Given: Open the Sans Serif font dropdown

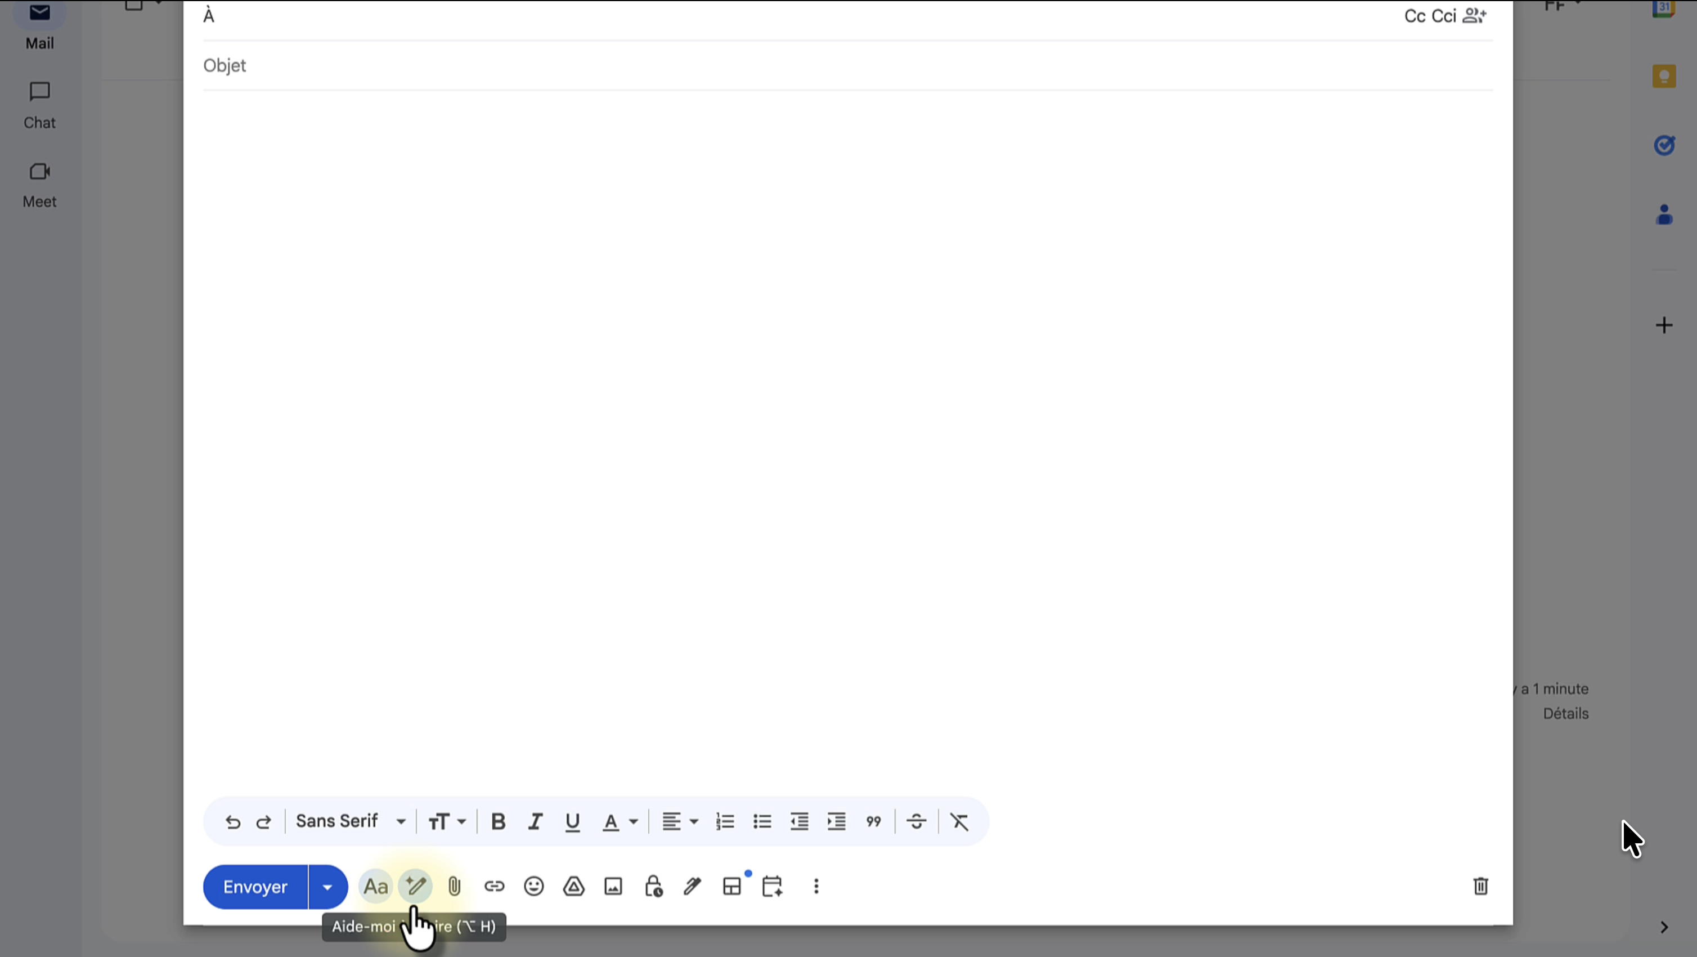Looking at the screenshot, I should (x=351, y=822).
